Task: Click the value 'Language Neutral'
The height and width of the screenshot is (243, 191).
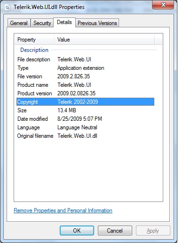Action: click(77, 127)
